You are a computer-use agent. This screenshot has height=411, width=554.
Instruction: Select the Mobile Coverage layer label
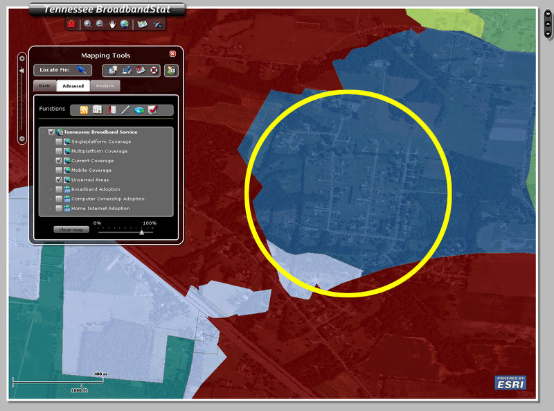[91, 170]
